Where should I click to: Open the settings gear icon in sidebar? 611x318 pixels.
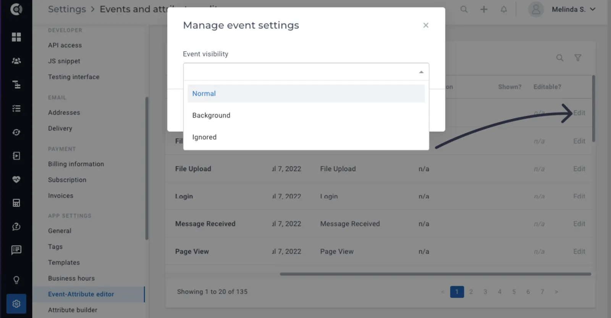[x=16, y=304]
